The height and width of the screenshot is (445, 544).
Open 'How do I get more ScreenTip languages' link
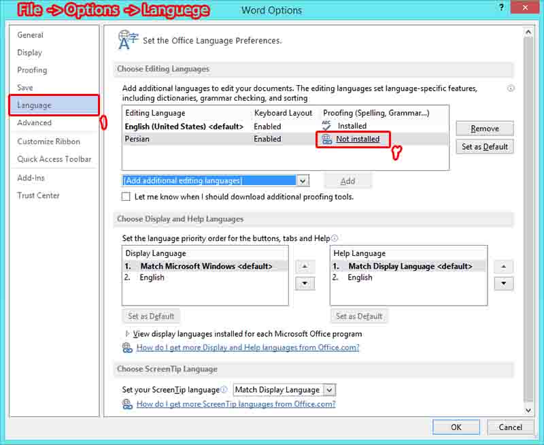point(236,404)
